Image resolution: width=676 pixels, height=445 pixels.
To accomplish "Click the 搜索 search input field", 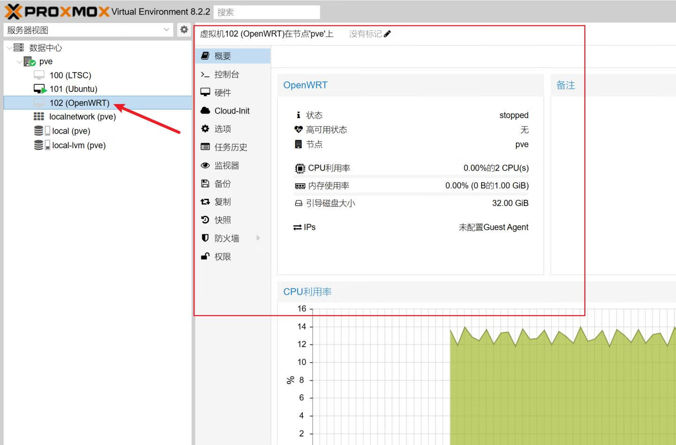I will coord(266,12).
